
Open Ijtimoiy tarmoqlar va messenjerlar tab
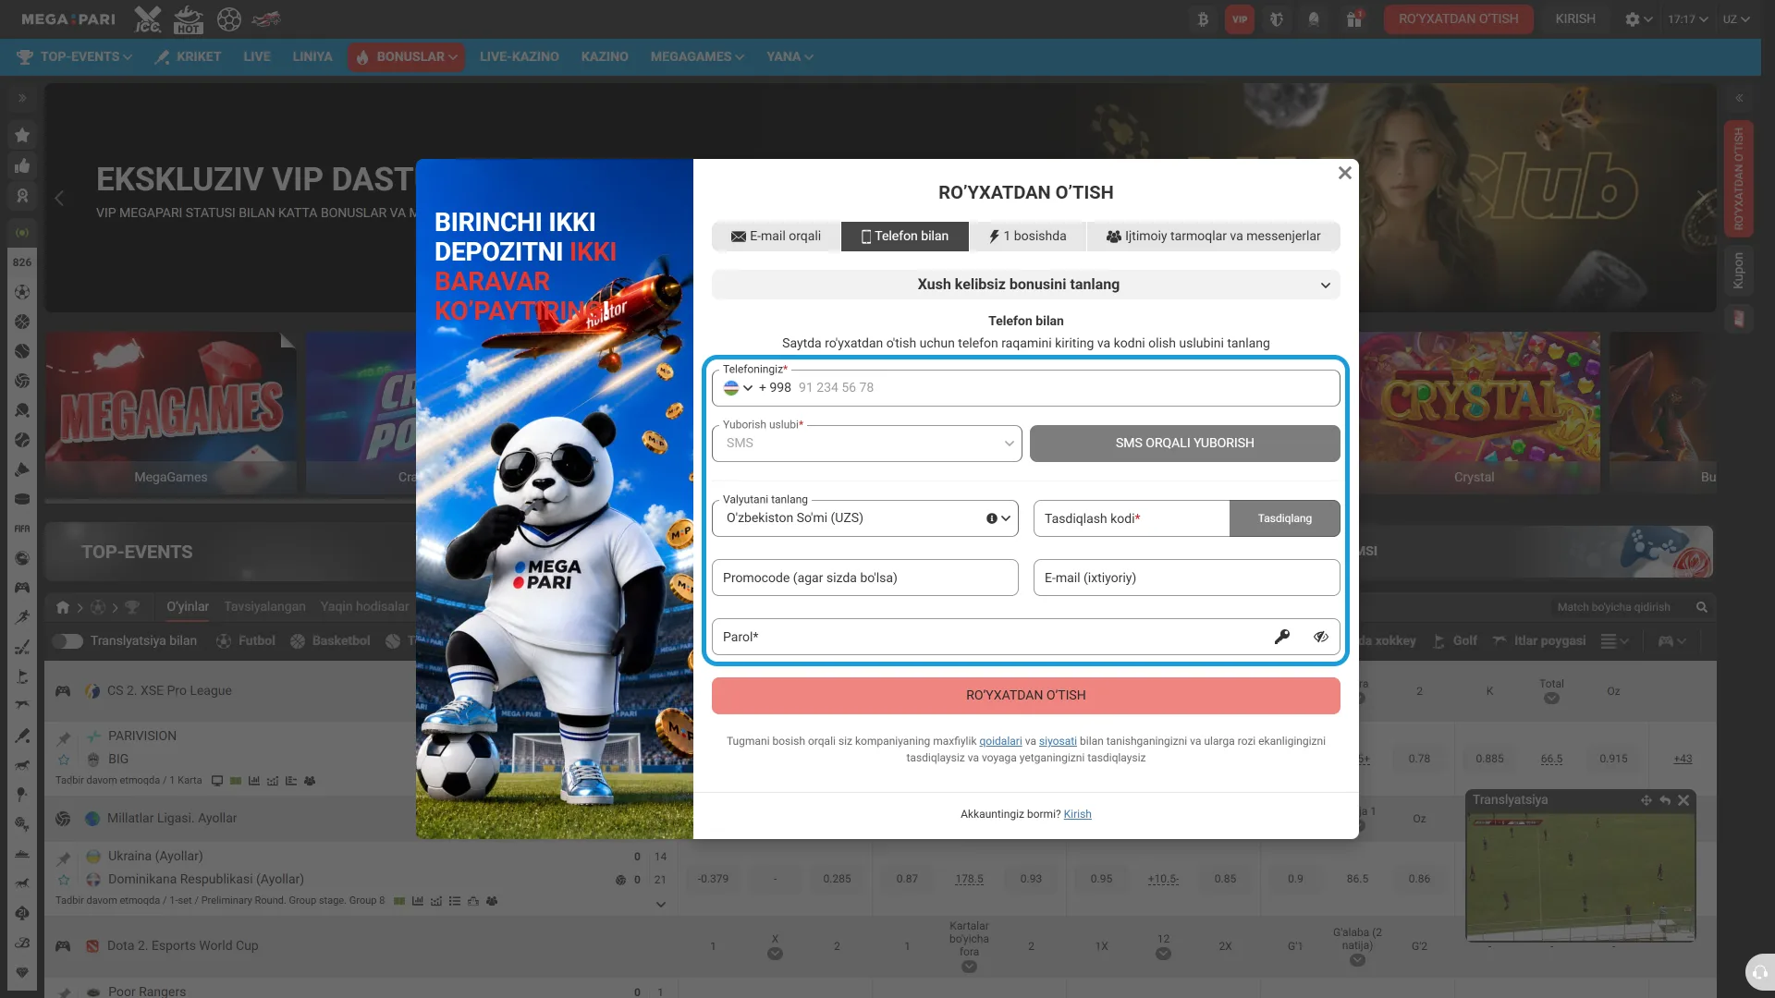[1214, 237]
